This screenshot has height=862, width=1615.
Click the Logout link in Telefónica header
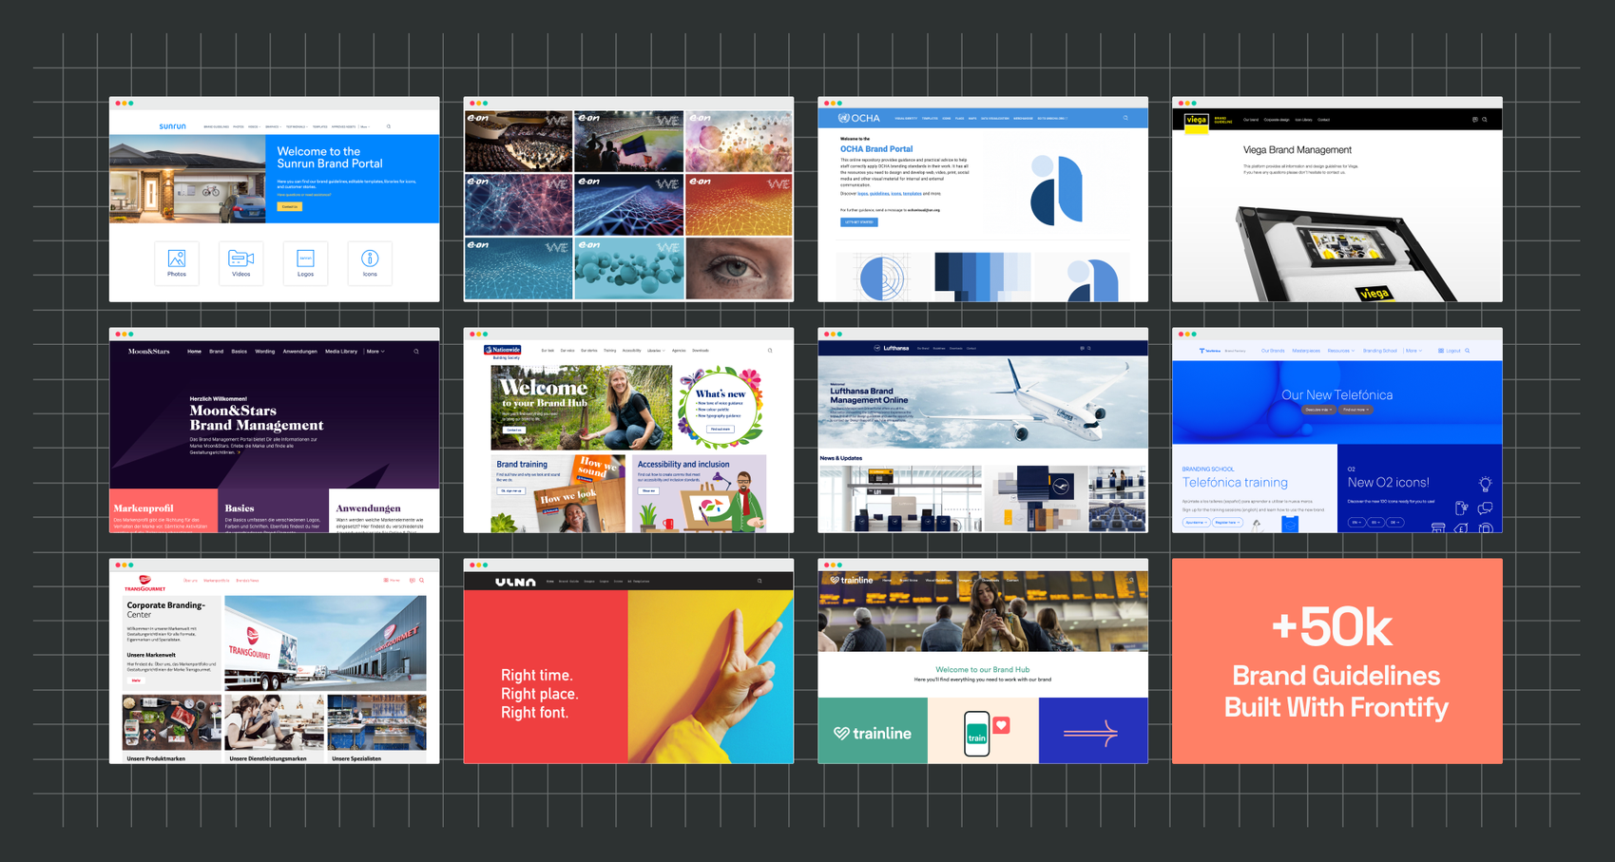pyautogui.click(x=1453, y=351)
